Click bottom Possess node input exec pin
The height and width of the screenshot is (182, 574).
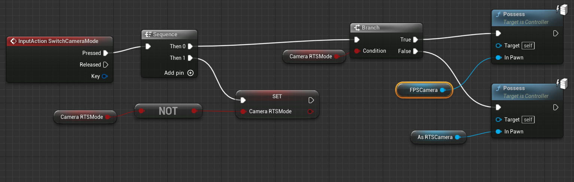(498, 108)
